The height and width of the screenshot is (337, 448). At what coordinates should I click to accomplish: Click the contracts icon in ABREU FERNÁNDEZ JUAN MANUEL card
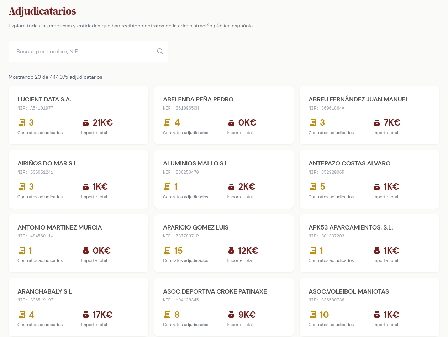pos(313,123)
